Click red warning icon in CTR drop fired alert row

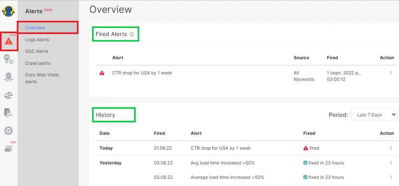102,73
